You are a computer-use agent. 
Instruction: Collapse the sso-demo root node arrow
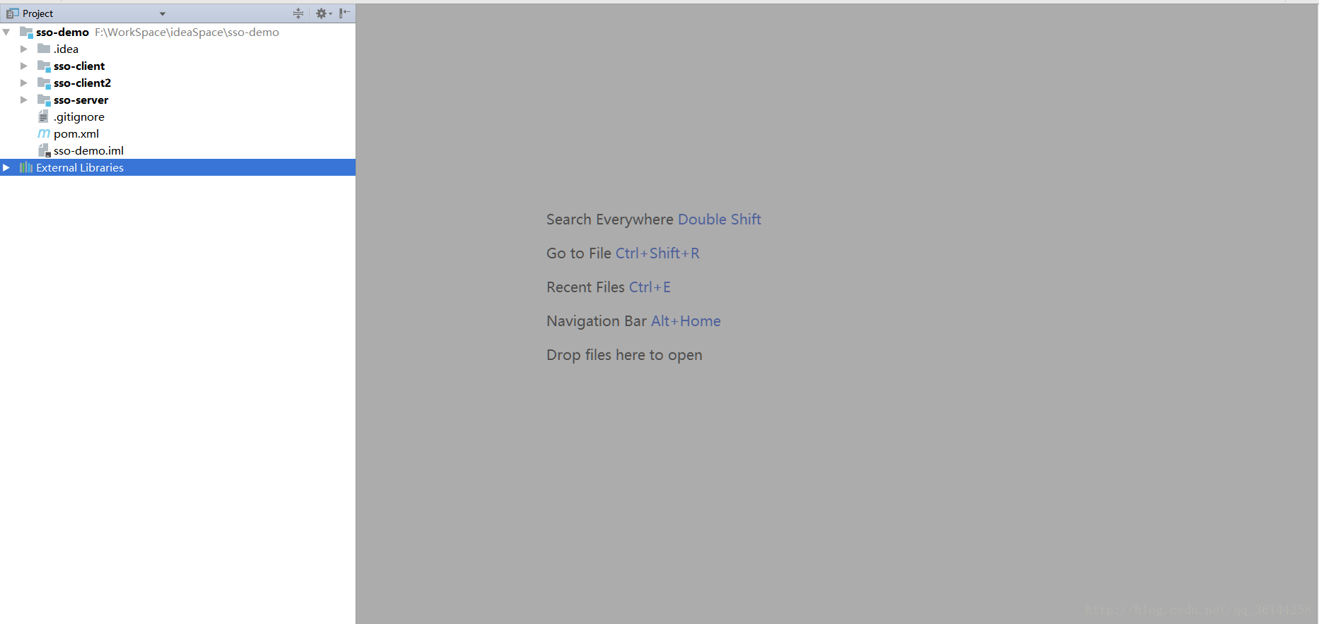pos(6,32)
